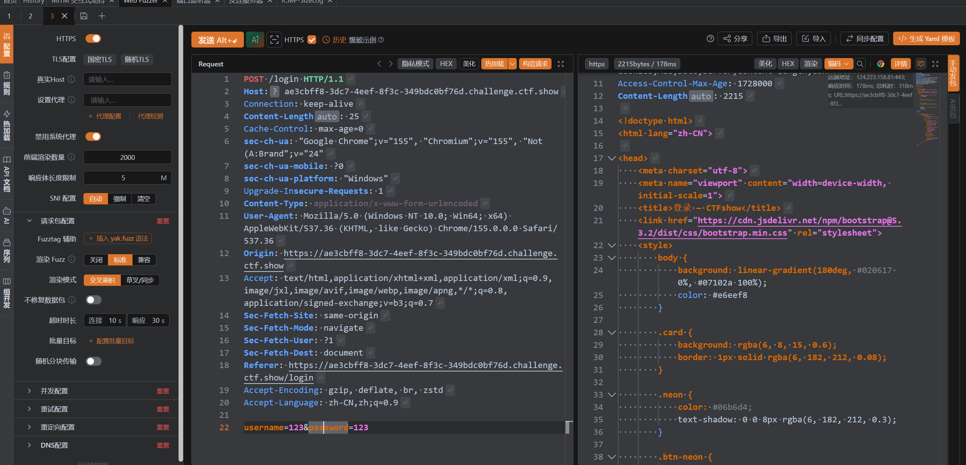Open the response in Chrome browser icon
Image resolution: width=966 pixels, height=465 pixels.
tap(881, 64)
